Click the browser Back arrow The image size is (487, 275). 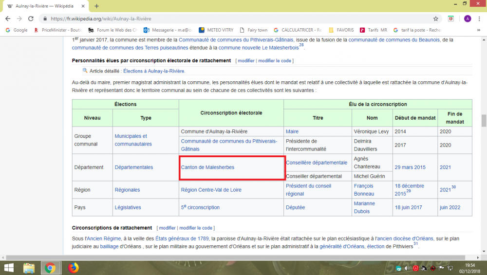point(7,18)
